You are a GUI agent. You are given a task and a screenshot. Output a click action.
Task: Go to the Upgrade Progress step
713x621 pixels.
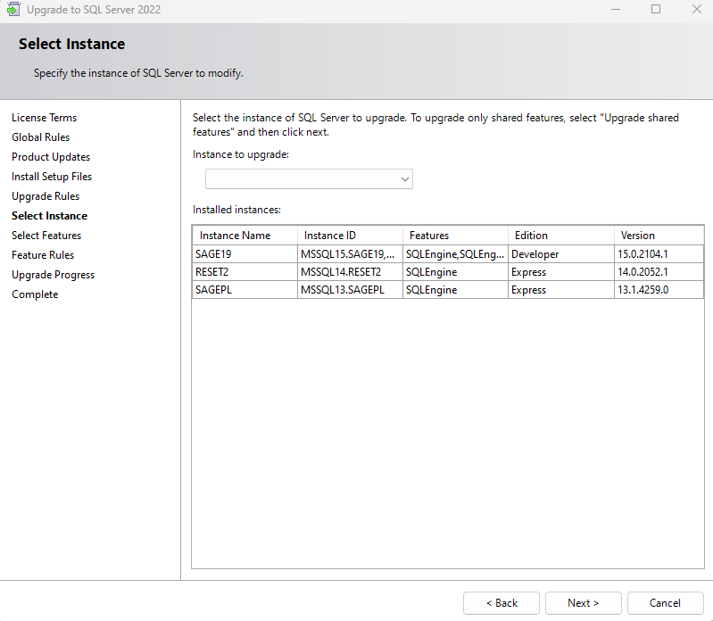tap(54, 275)
